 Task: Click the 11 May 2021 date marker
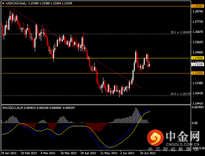109,153
